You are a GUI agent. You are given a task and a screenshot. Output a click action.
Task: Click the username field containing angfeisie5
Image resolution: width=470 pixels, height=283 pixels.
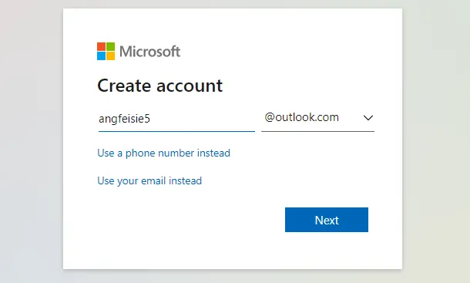[x=176, y=119]
